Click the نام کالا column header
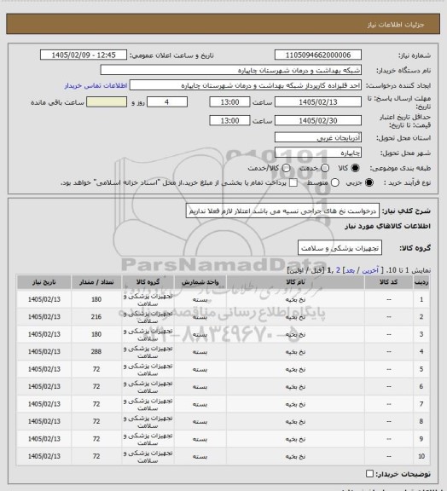Screen dimensions: 447x491 295,282
